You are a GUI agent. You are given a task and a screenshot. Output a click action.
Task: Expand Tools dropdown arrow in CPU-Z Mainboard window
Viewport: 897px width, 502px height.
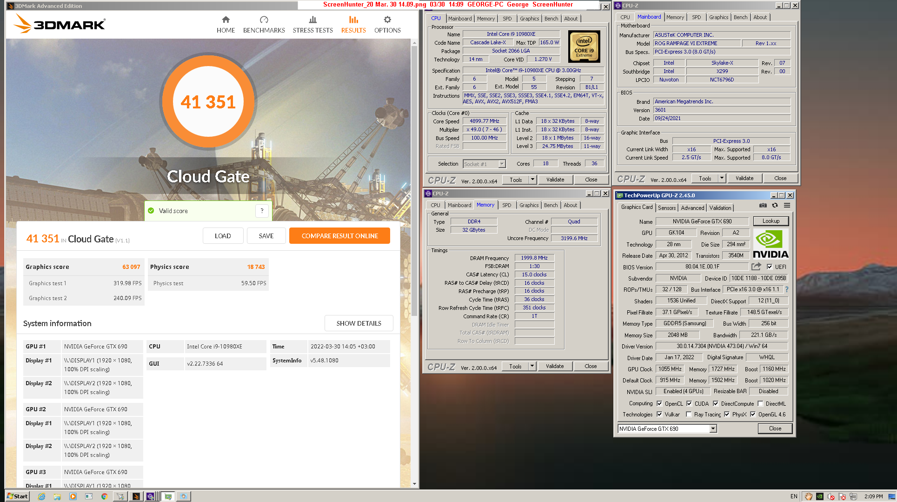coord(722,178)
